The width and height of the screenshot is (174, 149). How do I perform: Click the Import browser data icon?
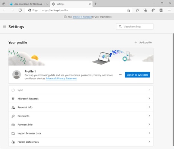[x=13, y=133]
